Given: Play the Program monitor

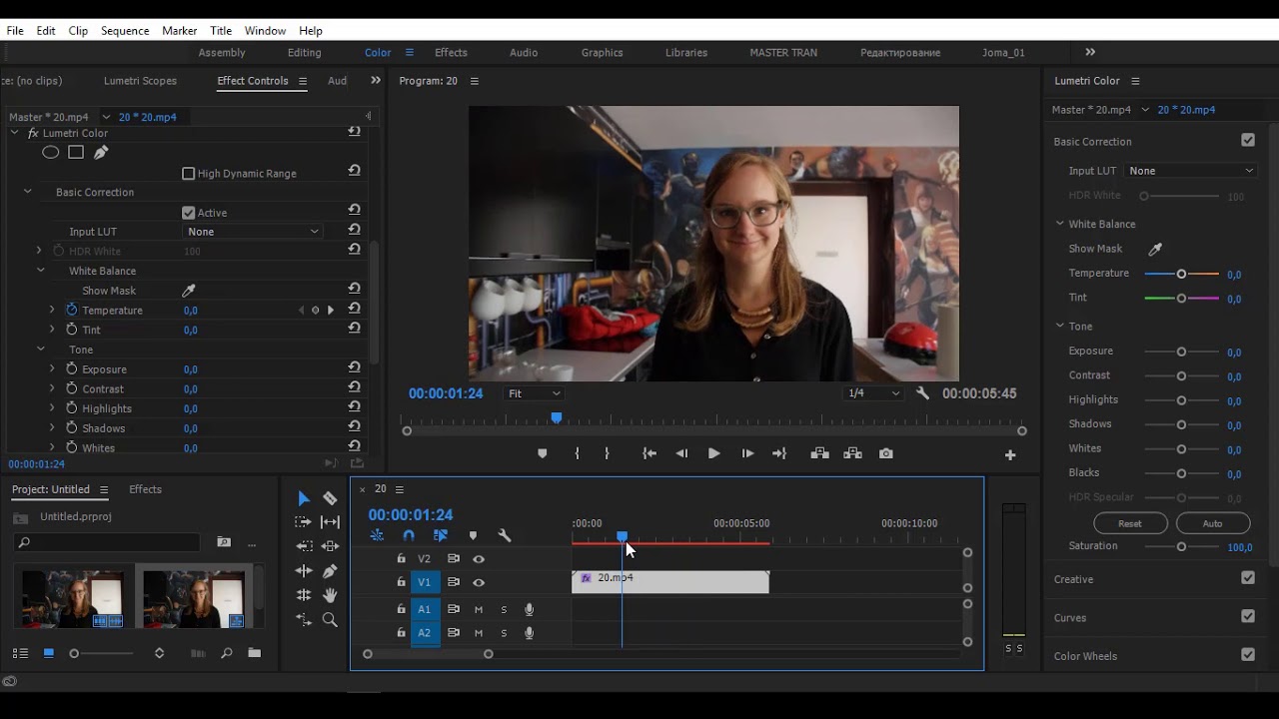Looking at the screenshot, I should click(x=713, y=453).
